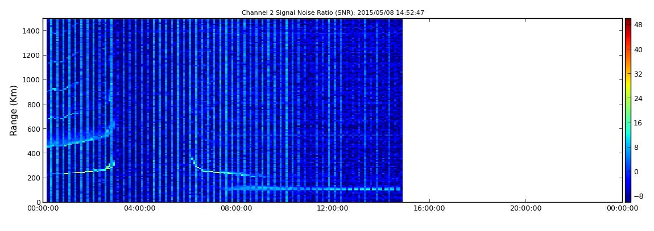
Task: Click the empty white plot area after 16:00
Action: pos(512,110)
